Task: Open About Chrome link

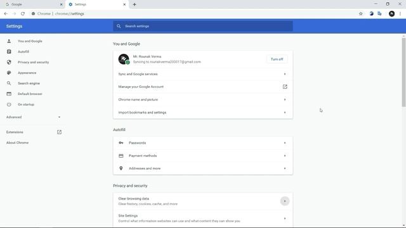Action: pyautogui.click(x=17, y=142)
